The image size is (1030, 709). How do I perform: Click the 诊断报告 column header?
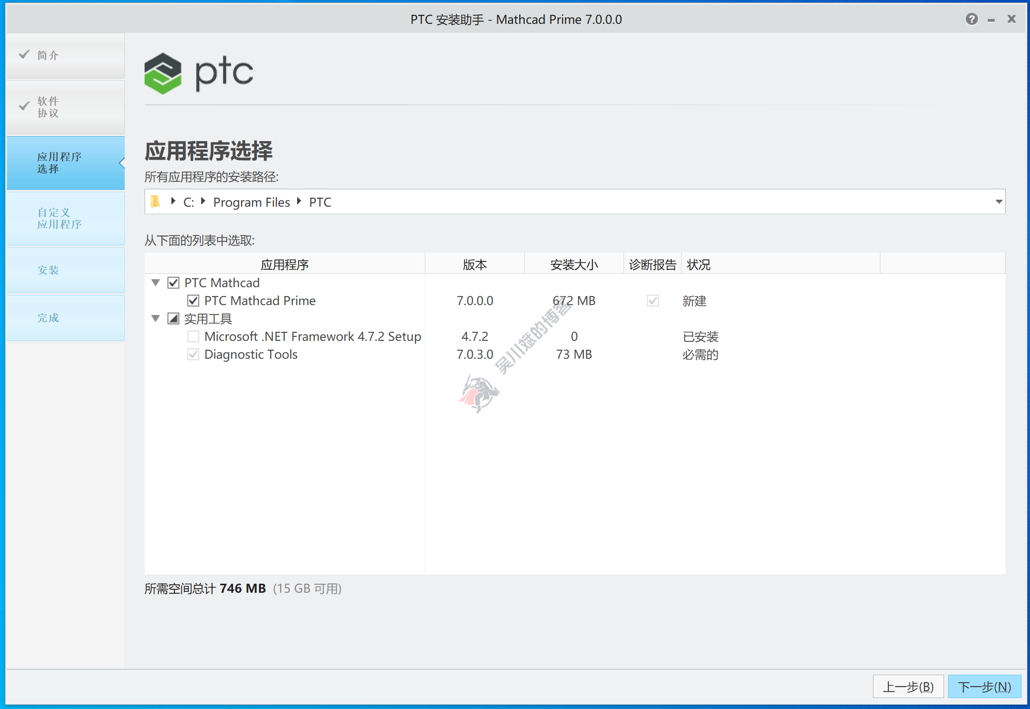coord(653,264)
